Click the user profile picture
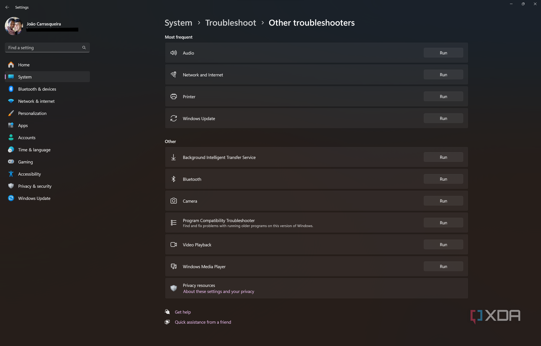The image size is (541, 346). pyautogui.click(x=14, y=26)
